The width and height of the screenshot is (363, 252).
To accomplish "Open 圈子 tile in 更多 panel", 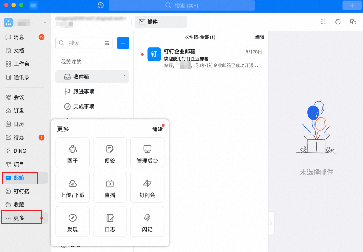I will click(x=73, y=153).
